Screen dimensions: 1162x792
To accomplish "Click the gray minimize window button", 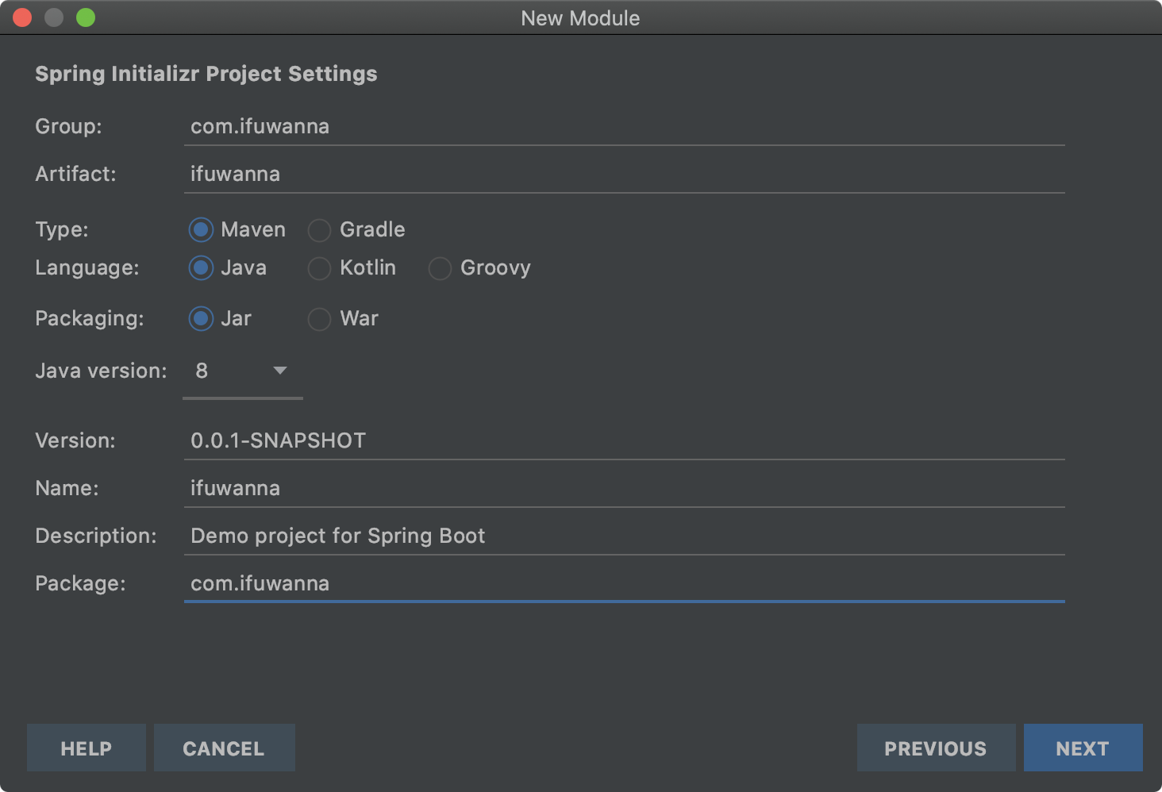I will tap(54, 17).
